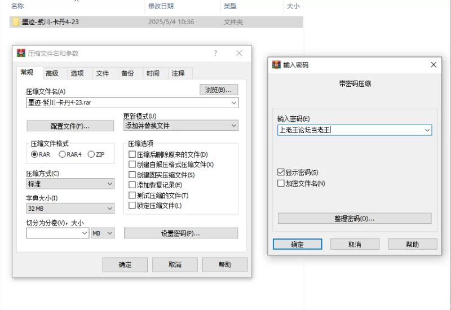The width and height of the screenshot is (451, 310).
Task: Select the 墨迹-紫川-卡丹4-23 folder icon
Action: click(x=16, y=22)
